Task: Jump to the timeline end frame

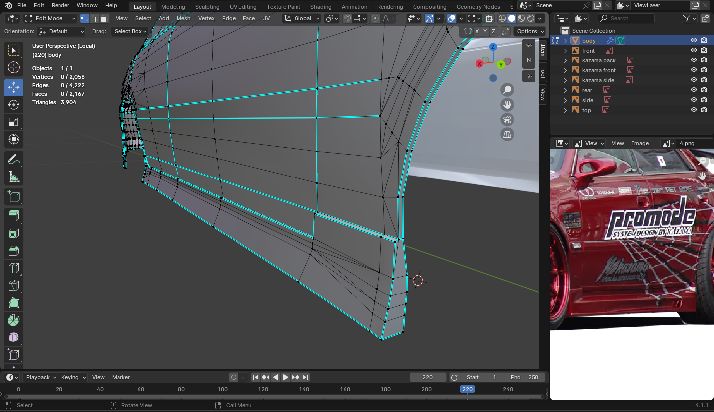Action: pyautogui.click(x=306, y=377)
